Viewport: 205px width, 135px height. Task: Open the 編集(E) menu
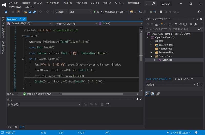click(x=26, y=3)
